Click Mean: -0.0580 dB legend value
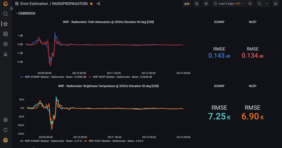 [x=76, y=77]
